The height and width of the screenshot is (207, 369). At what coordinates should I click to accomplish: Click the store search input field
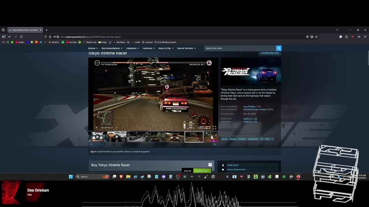tap(240, 48)
